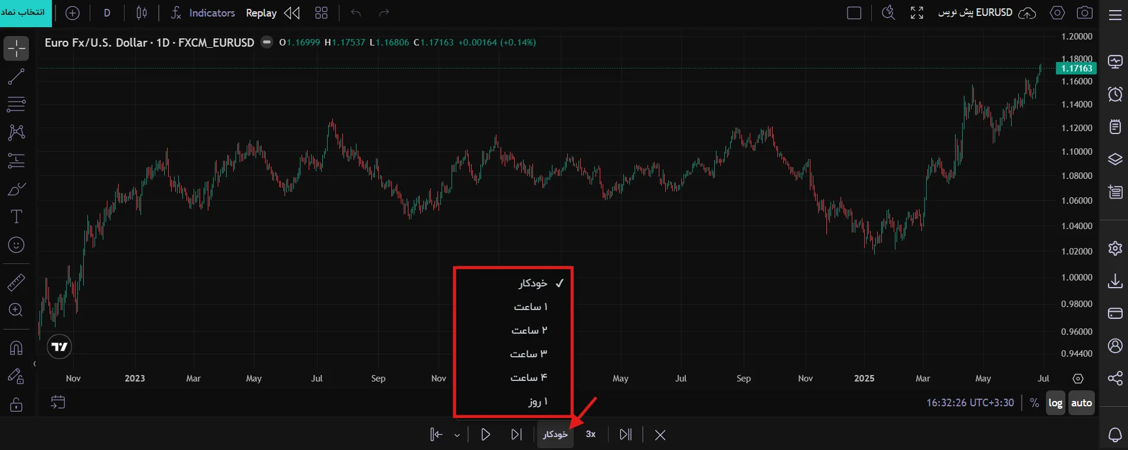Choose ۱ ساعت from interval menu
The image size is (1128, 450).
pyautogui.click(x=514, y=307)
